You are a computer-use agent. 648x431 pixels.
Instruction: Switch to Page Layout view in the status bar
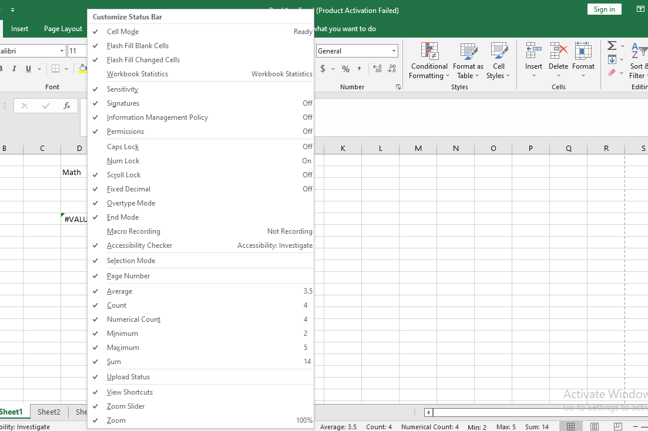[x=594, y=426]
